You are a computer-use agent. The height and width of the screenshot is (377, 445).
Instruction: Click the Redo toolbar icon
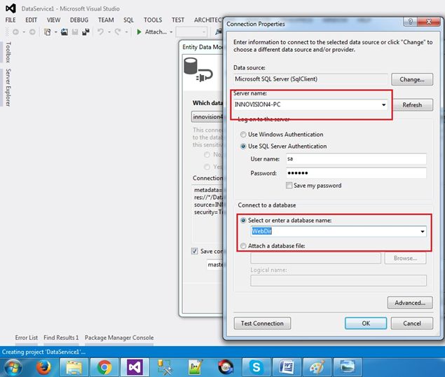click(118, 32)
